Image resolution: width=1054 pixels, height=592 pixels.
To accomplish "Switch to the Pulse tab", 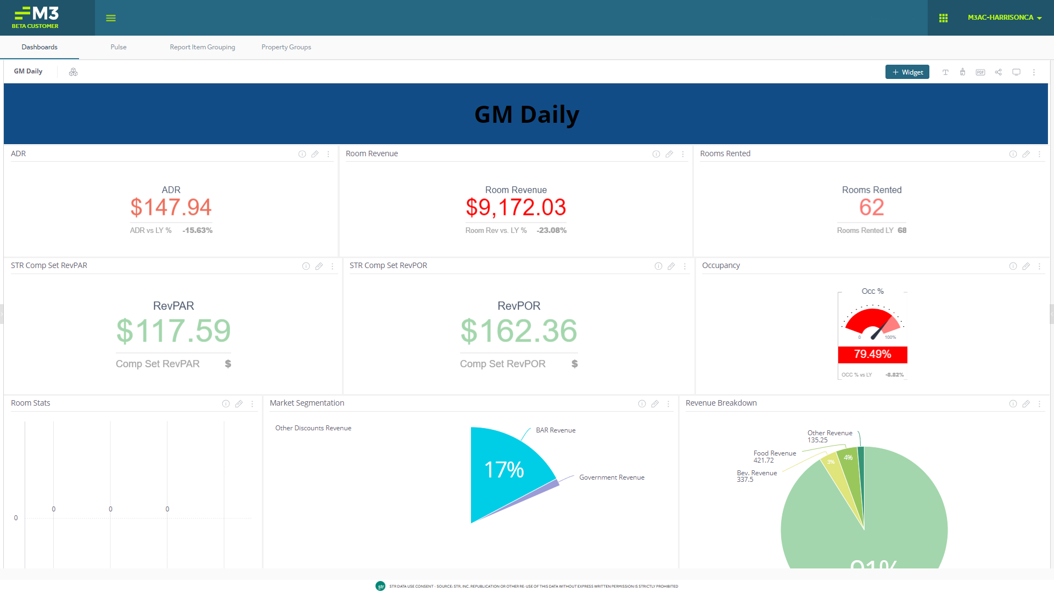I will (x=119, y=47).
